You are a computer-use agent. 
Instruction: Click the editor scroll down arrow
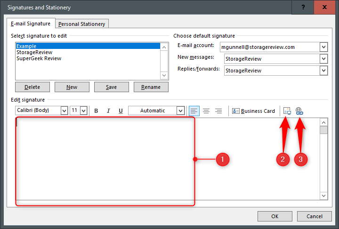coord(323,196)
